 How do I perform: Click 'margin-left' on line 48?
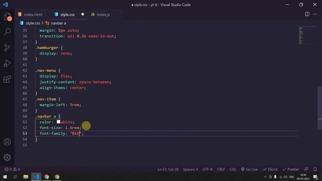(52, 105)
